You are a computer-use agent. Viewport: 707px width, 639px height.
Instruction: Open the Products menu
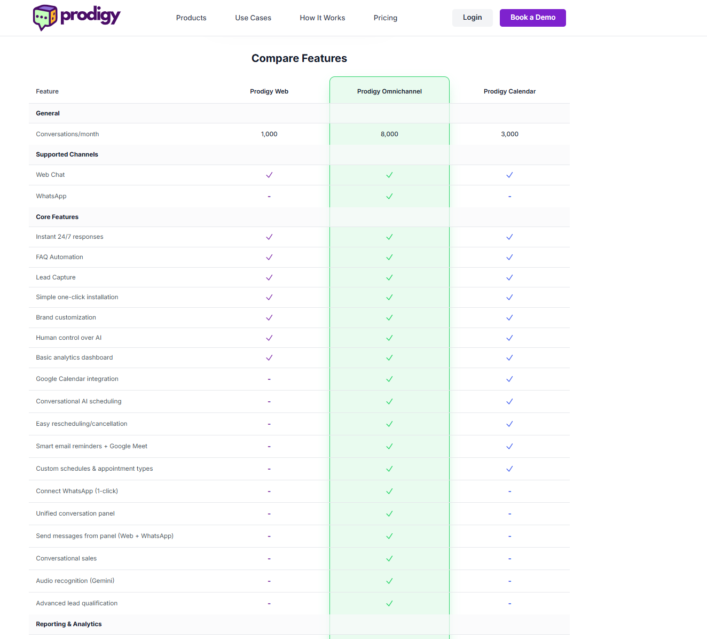(191, 18)
